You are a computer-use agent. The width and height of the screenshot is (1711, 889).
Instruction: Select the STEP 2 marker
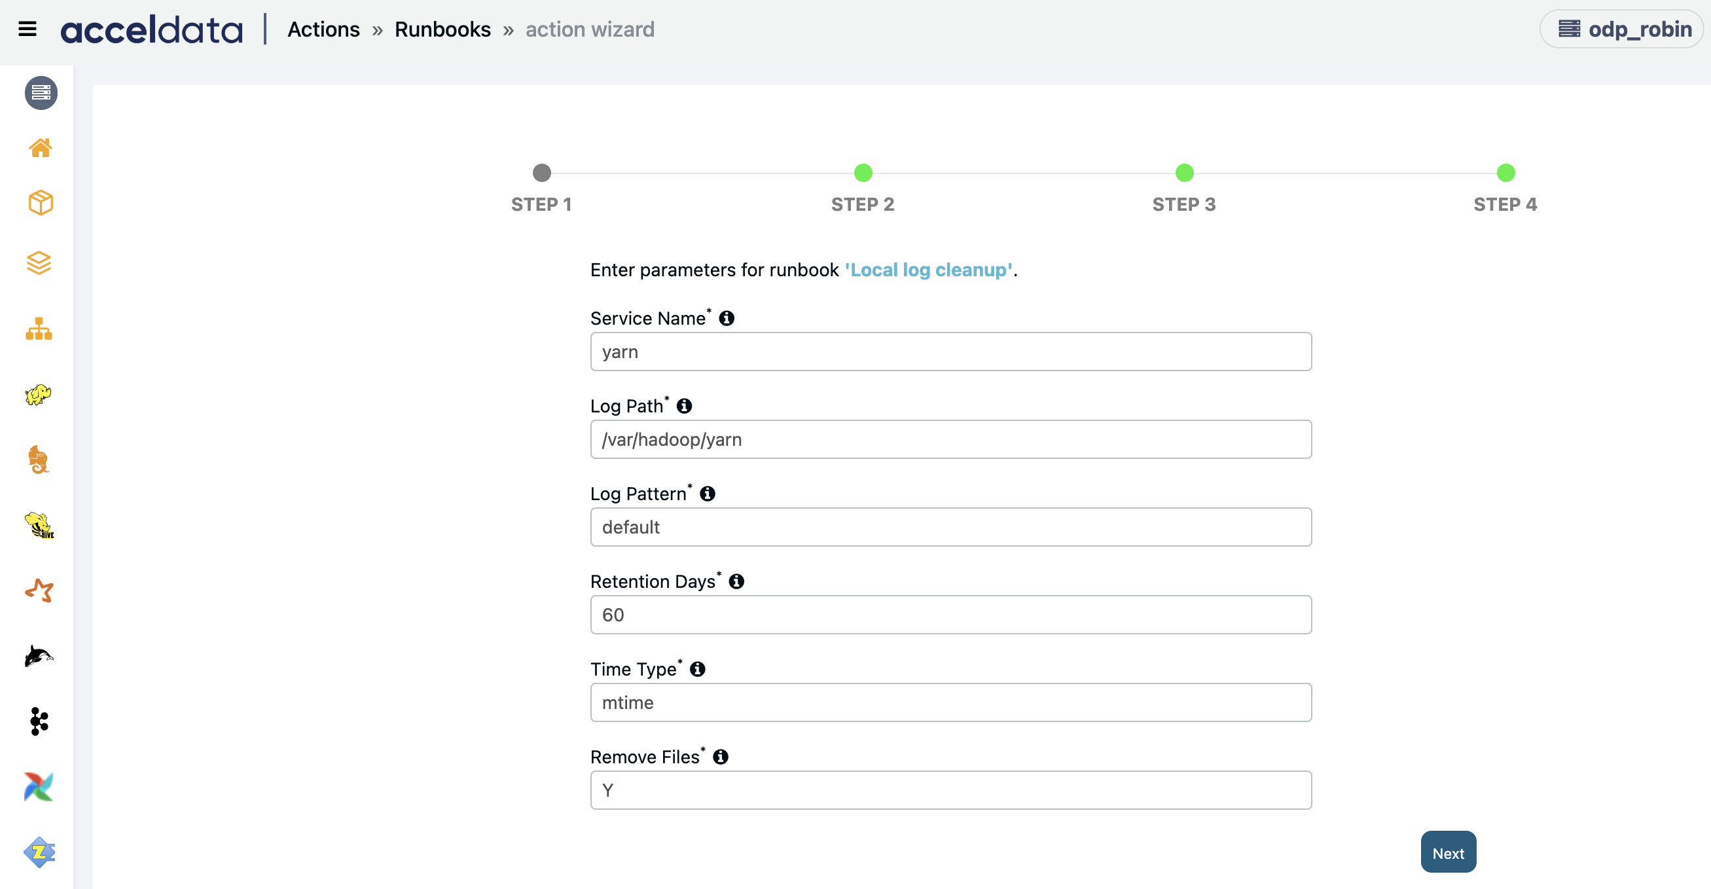click(x=863, y=173)
